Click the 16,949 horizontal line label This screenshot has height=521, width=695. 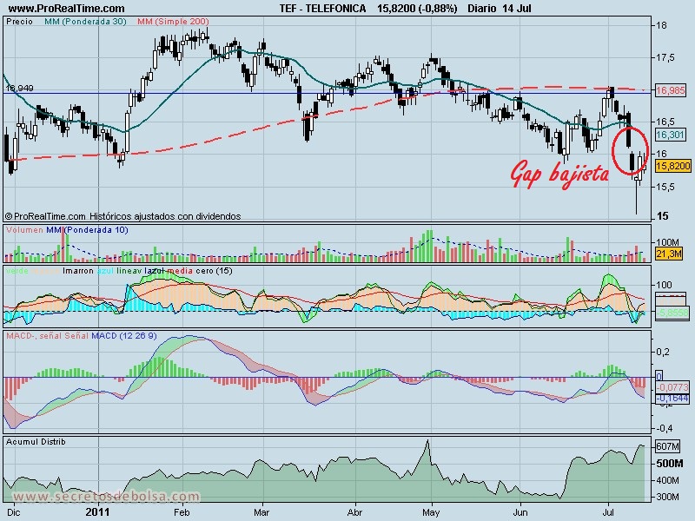click(19, 89)
